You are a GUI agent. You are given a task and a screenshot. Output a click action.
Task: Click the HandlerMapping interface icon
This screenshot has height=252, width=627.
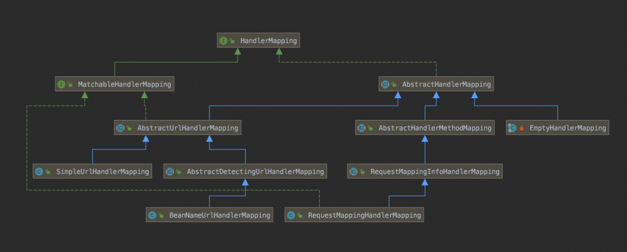pos(223,41)
